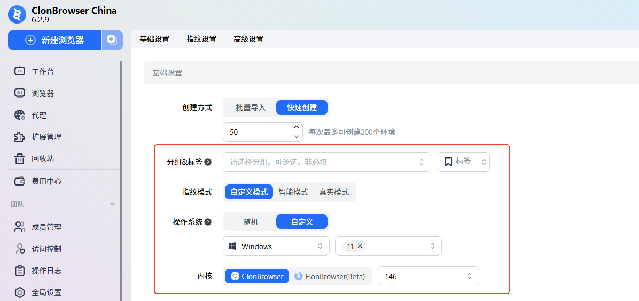
Task: Select 随机 operating system option
Action: [x=251, y=222]
